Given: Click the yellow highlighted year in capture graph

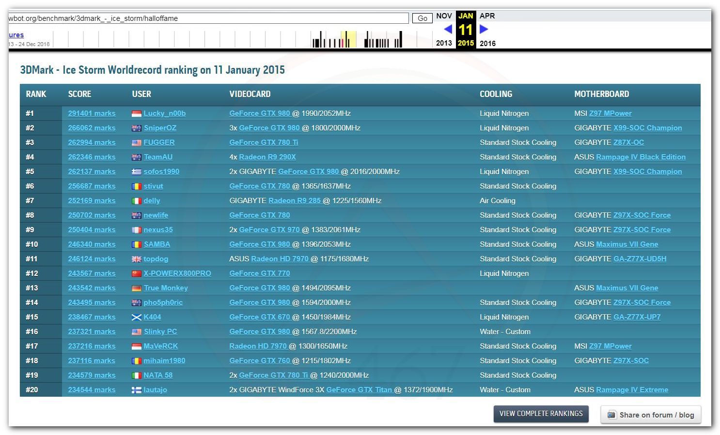Looking at the screenshot, I should tap(348, 39).
